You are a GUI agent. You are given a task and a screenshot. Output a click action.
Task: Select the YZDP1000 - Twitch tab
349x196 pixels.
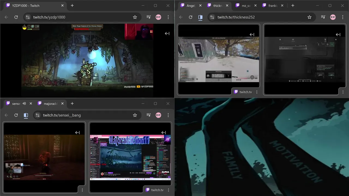[x=34, y=5]
